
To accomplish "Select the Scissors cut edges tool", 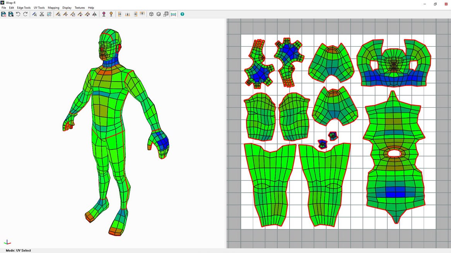I will (x=41, y=14).
